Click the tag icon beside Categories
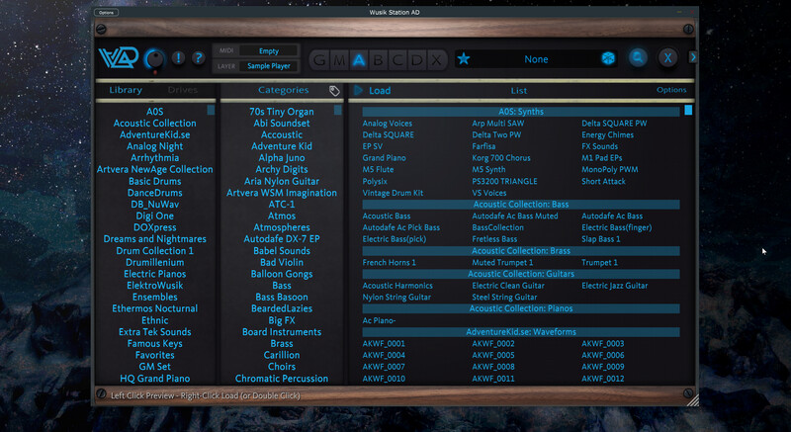This screenshot has height=432, width=791. (x=334, y=91)
